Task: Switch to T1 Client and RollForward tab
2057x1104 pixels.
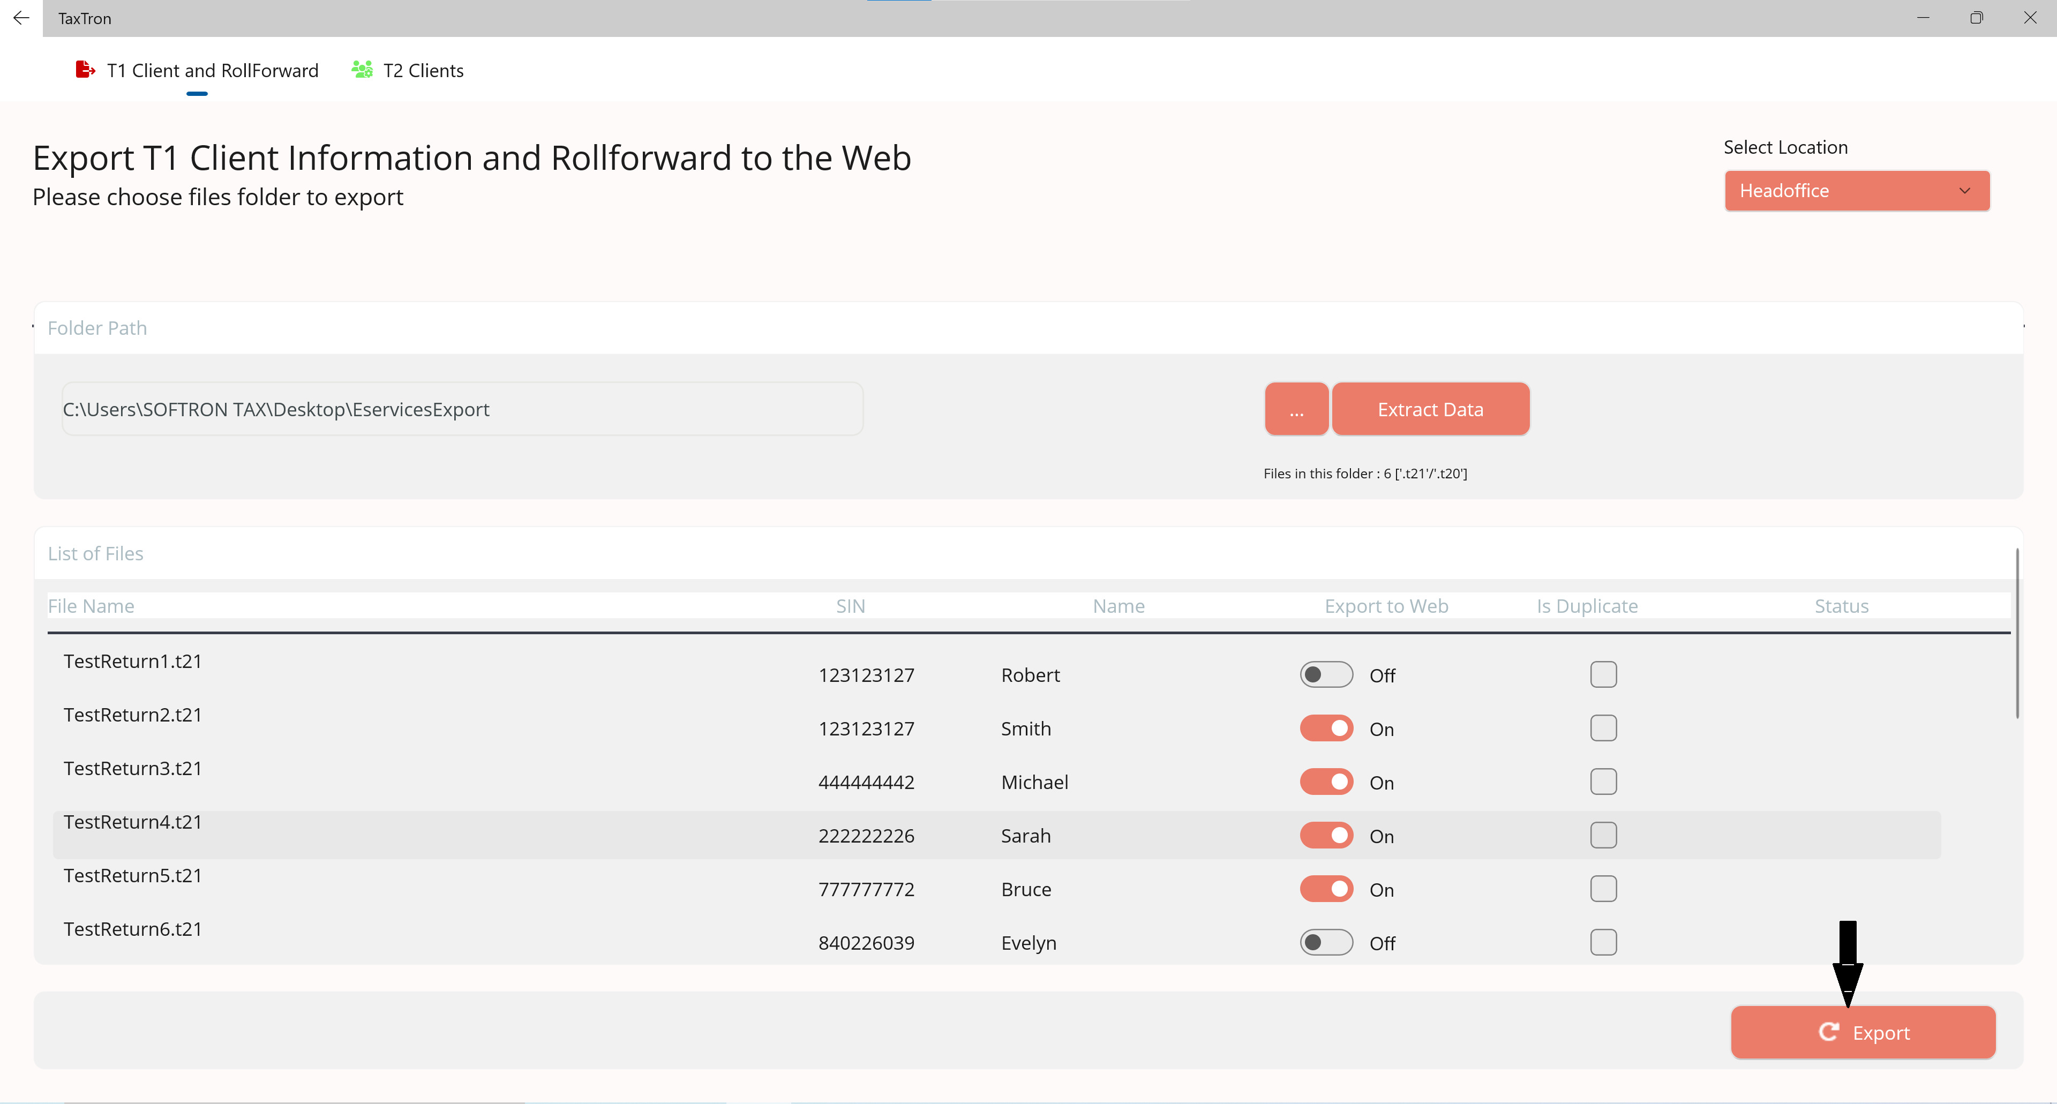Action: tap(197, 70)
